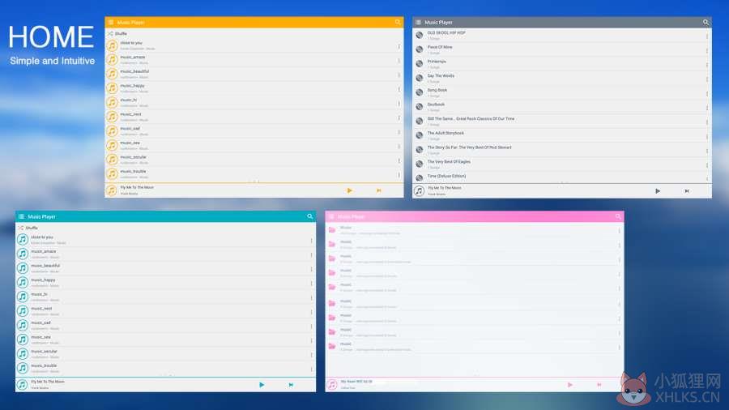This screenshot has height=410, width=729.
Task: Open Fly Me To The Moon in gray player
Action: [x=445, y=188]
